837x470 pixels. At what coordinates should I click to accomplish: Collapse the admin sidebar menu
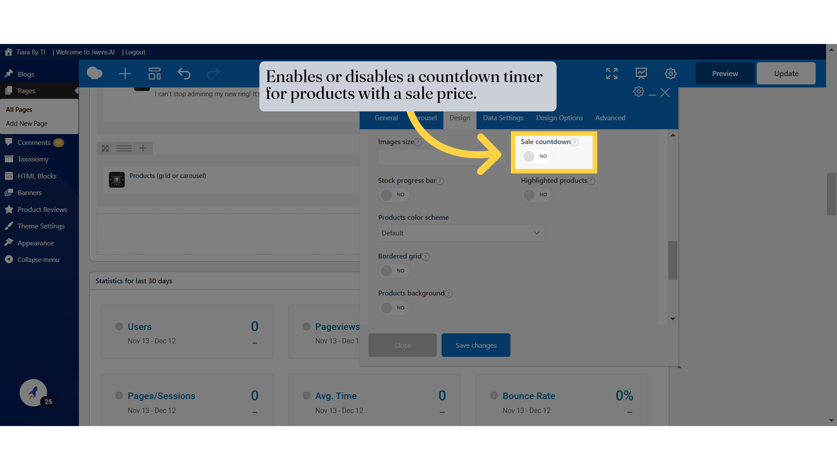[38, 259]
